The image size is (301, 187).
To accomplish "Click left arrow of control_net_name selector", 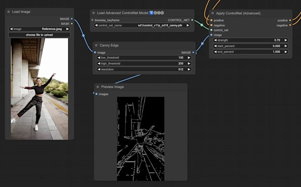I will [96, 25].
